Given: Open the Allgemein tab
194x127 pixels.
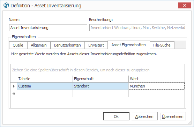Looking at the screenshot, I should (39, 45).
